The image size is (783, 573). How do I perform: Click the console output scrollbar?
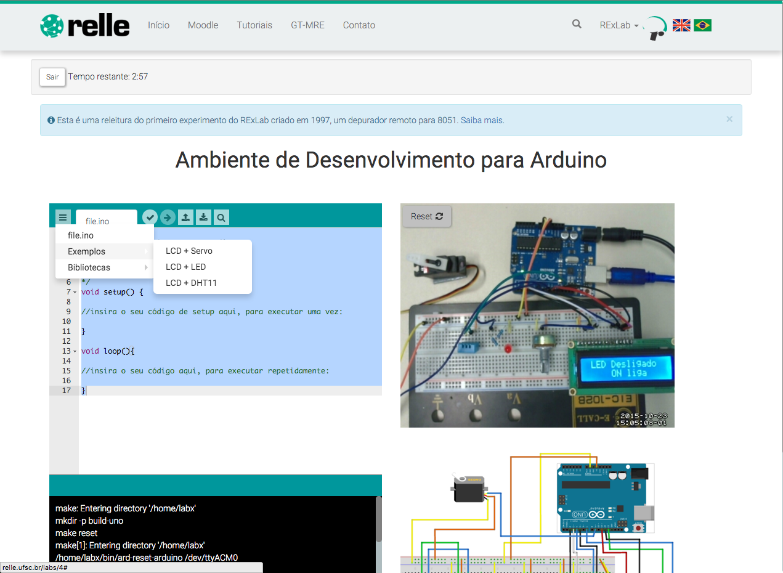point(378,519)
